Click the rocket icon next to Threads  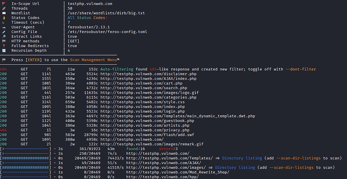pyautogui.click(x=4, y=8)
